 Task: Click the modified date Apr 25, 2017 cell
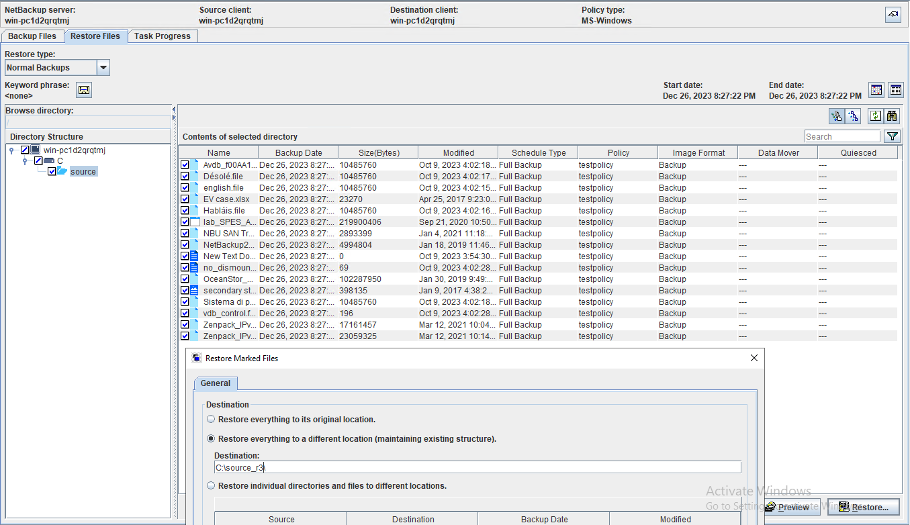click(x=457, y=199)
